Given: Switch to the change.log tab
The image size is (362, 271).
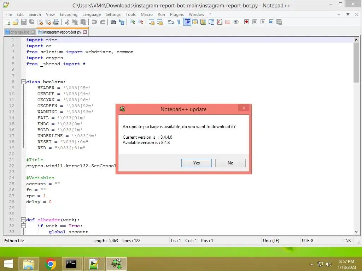Looking at the screenshot, I should coord(20,32).
